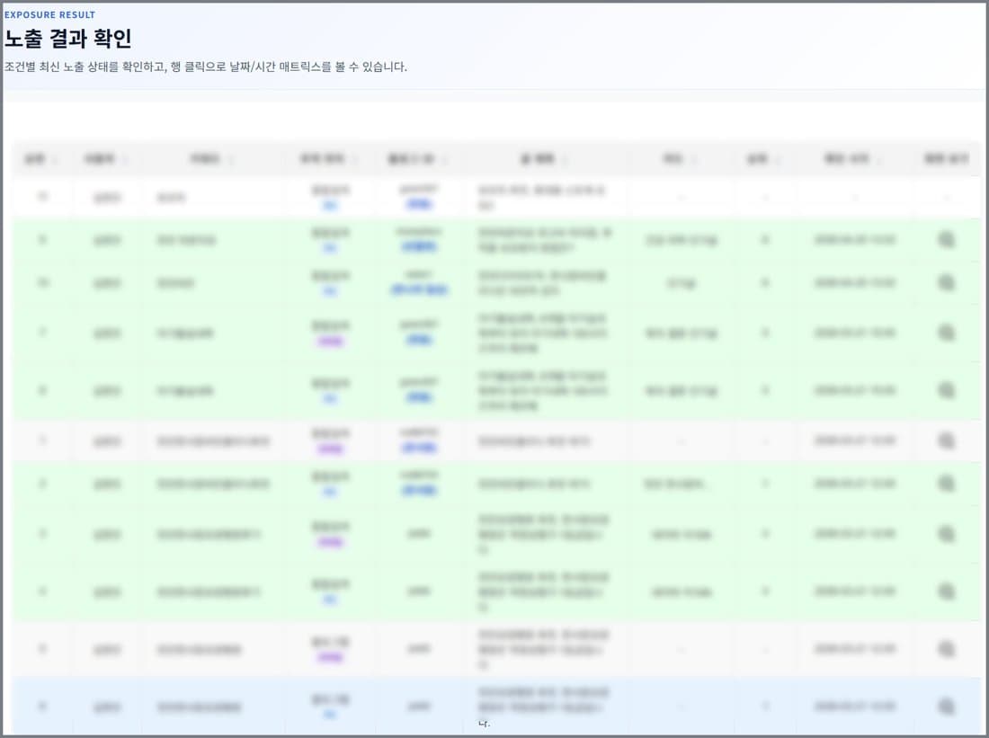
Task: Open the magnifier icon in the bottom gray row
Action: pos(946,649)
